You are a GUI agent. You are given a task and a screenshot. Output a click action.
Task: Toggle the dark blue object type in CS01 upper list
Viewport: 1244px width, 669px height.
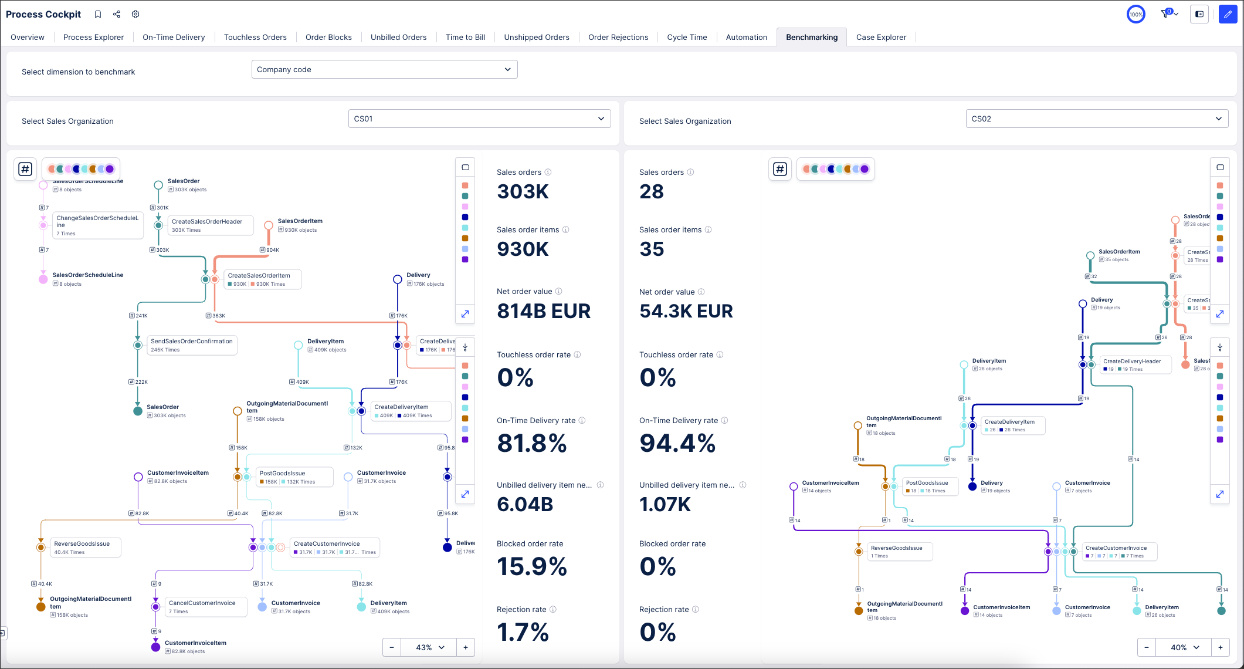pyautogui.click(x=465, y=217)
